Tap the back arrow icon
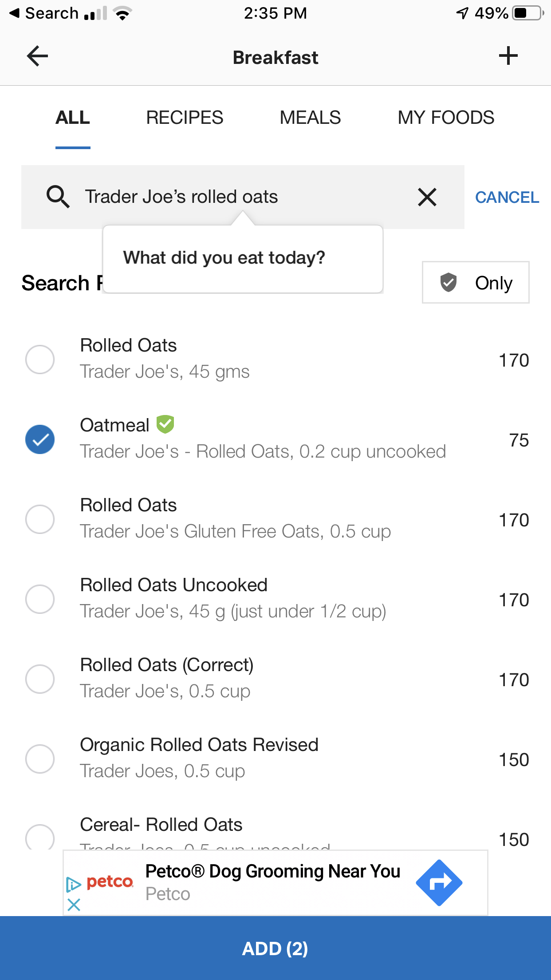This screenshot has height=980, width=551. (38, 56)
